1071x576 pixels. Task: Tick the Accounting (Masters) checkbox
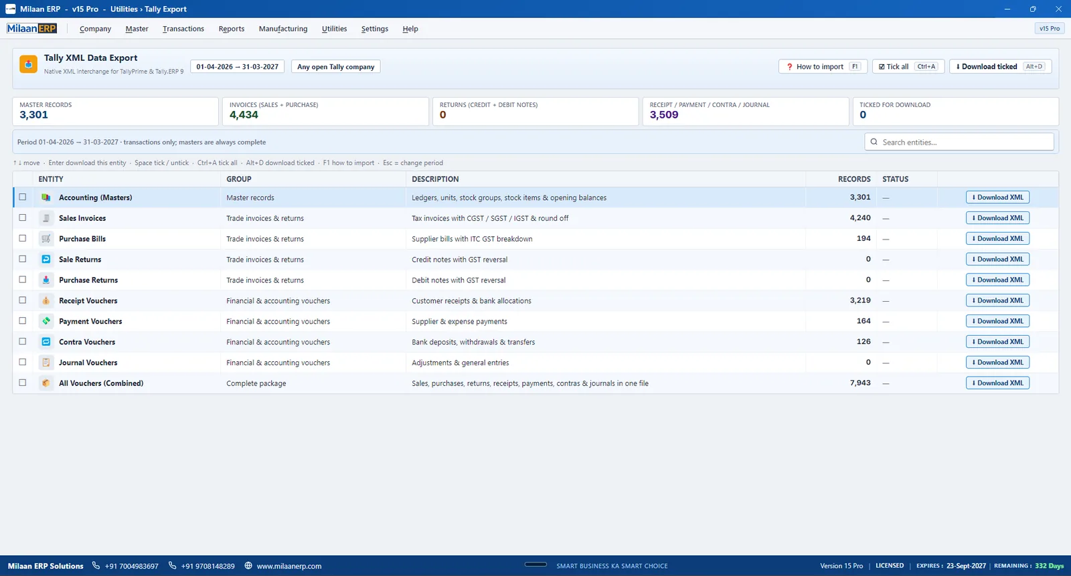coord(23,197)
